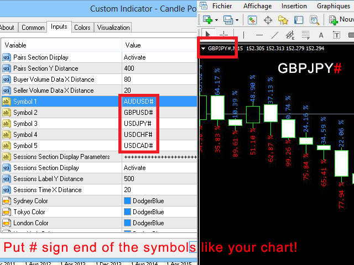Click the Sydney Color type icon

(6, 201)
